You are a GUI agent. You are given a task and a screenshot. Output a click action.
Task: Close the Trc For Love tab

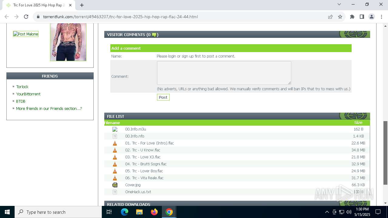70,5
